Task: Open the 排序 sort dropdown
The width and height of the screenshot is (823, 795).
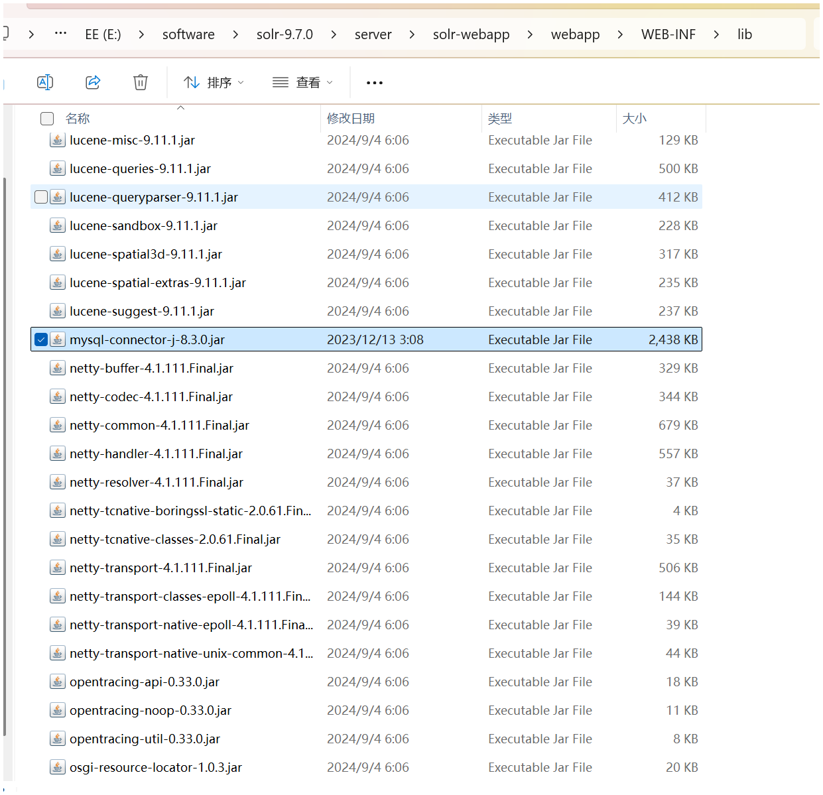Action: (214, 82)
